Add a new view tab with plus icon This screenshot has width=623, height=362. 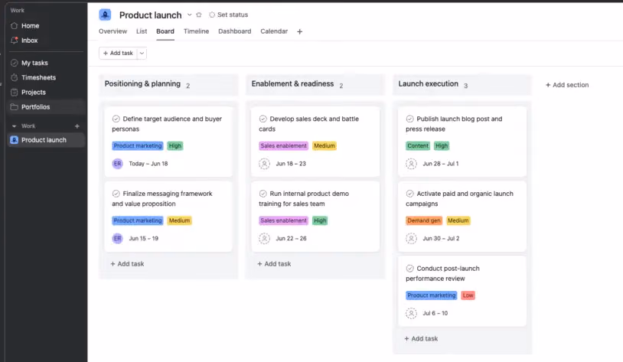tap(299, 31)
